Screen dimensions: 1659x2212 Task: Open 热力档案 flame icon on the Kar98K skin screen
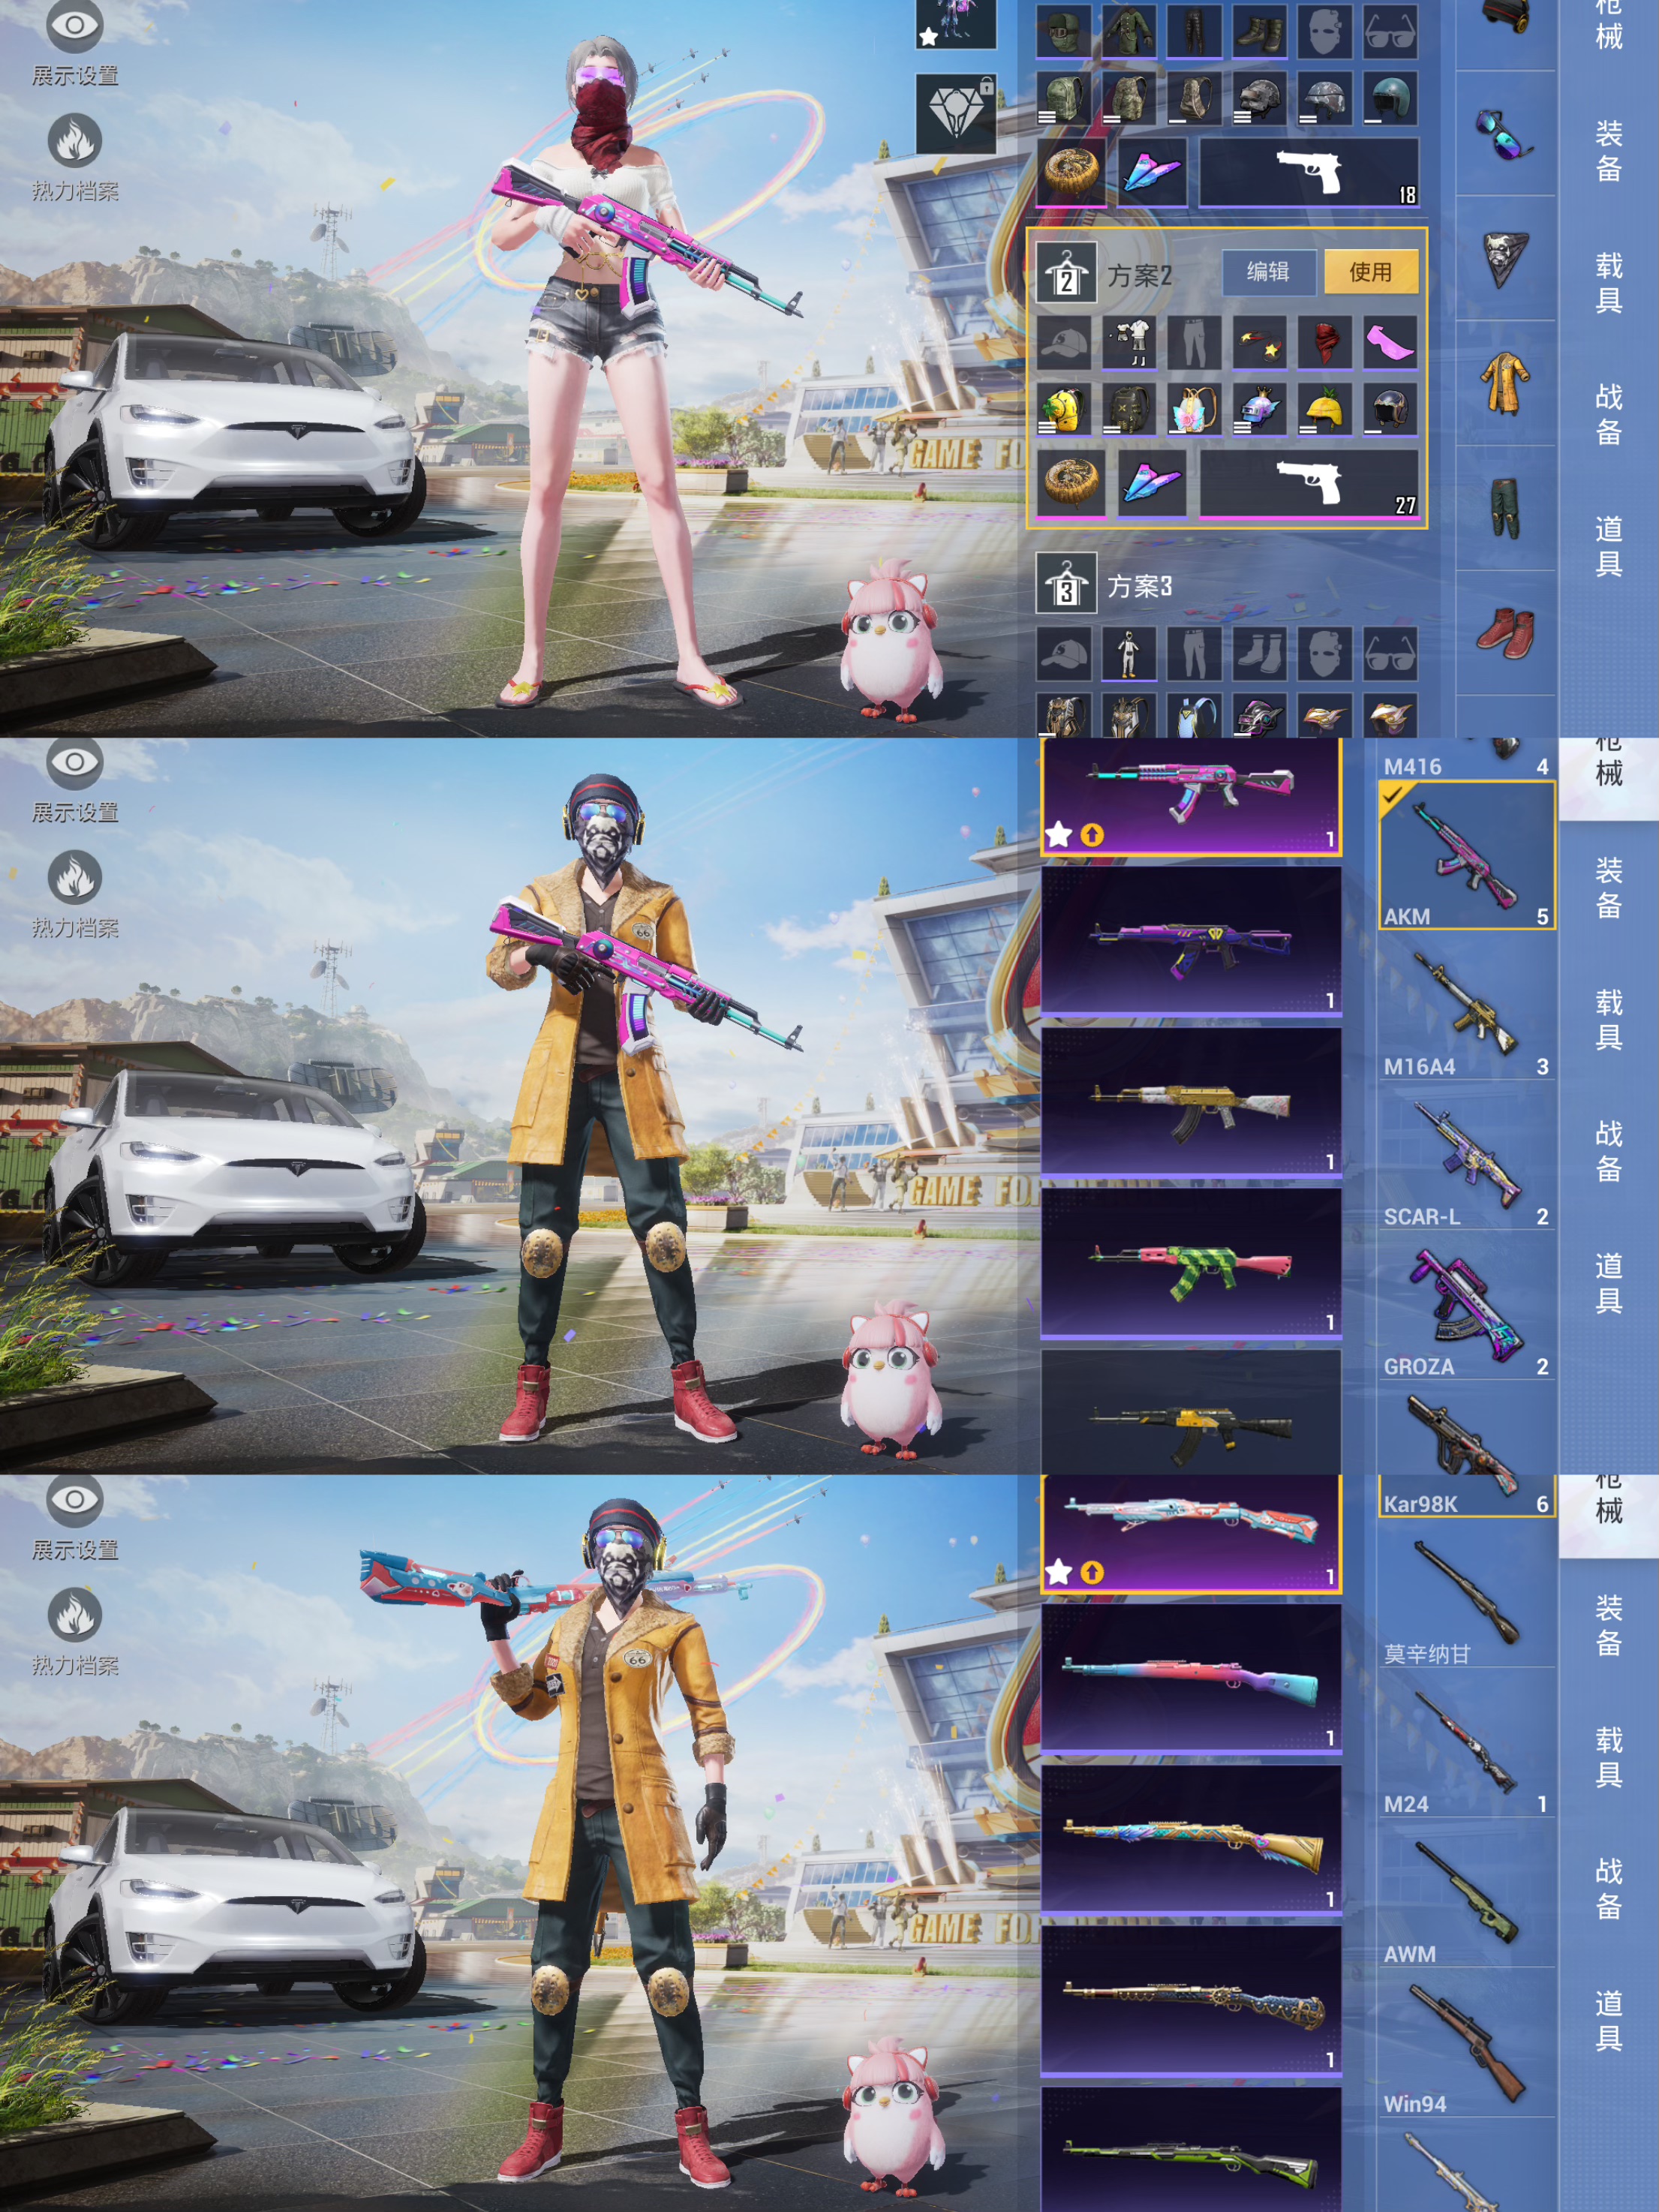75,1614
